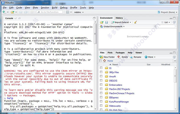Click the Save document icon
The height and width of the screenshot is (114, 180).
(21, 12)
